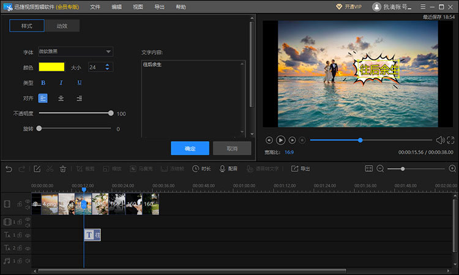Viewport: 459px width, 275px height.
Task: Select the 语音转文字 speech-to-text tool
Action: [x=263, y=169]
